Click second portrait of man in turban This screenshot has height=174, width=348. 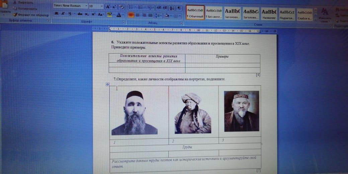point(193,113)
